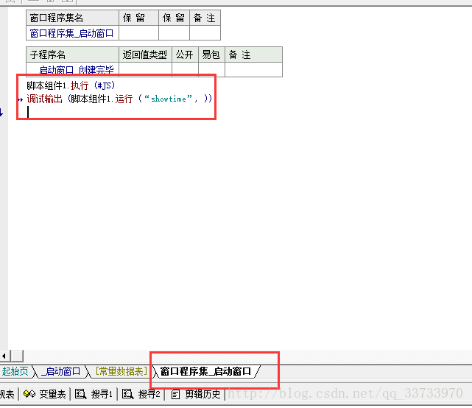Click the 返回值类型 header cell

tap(145, 54)
